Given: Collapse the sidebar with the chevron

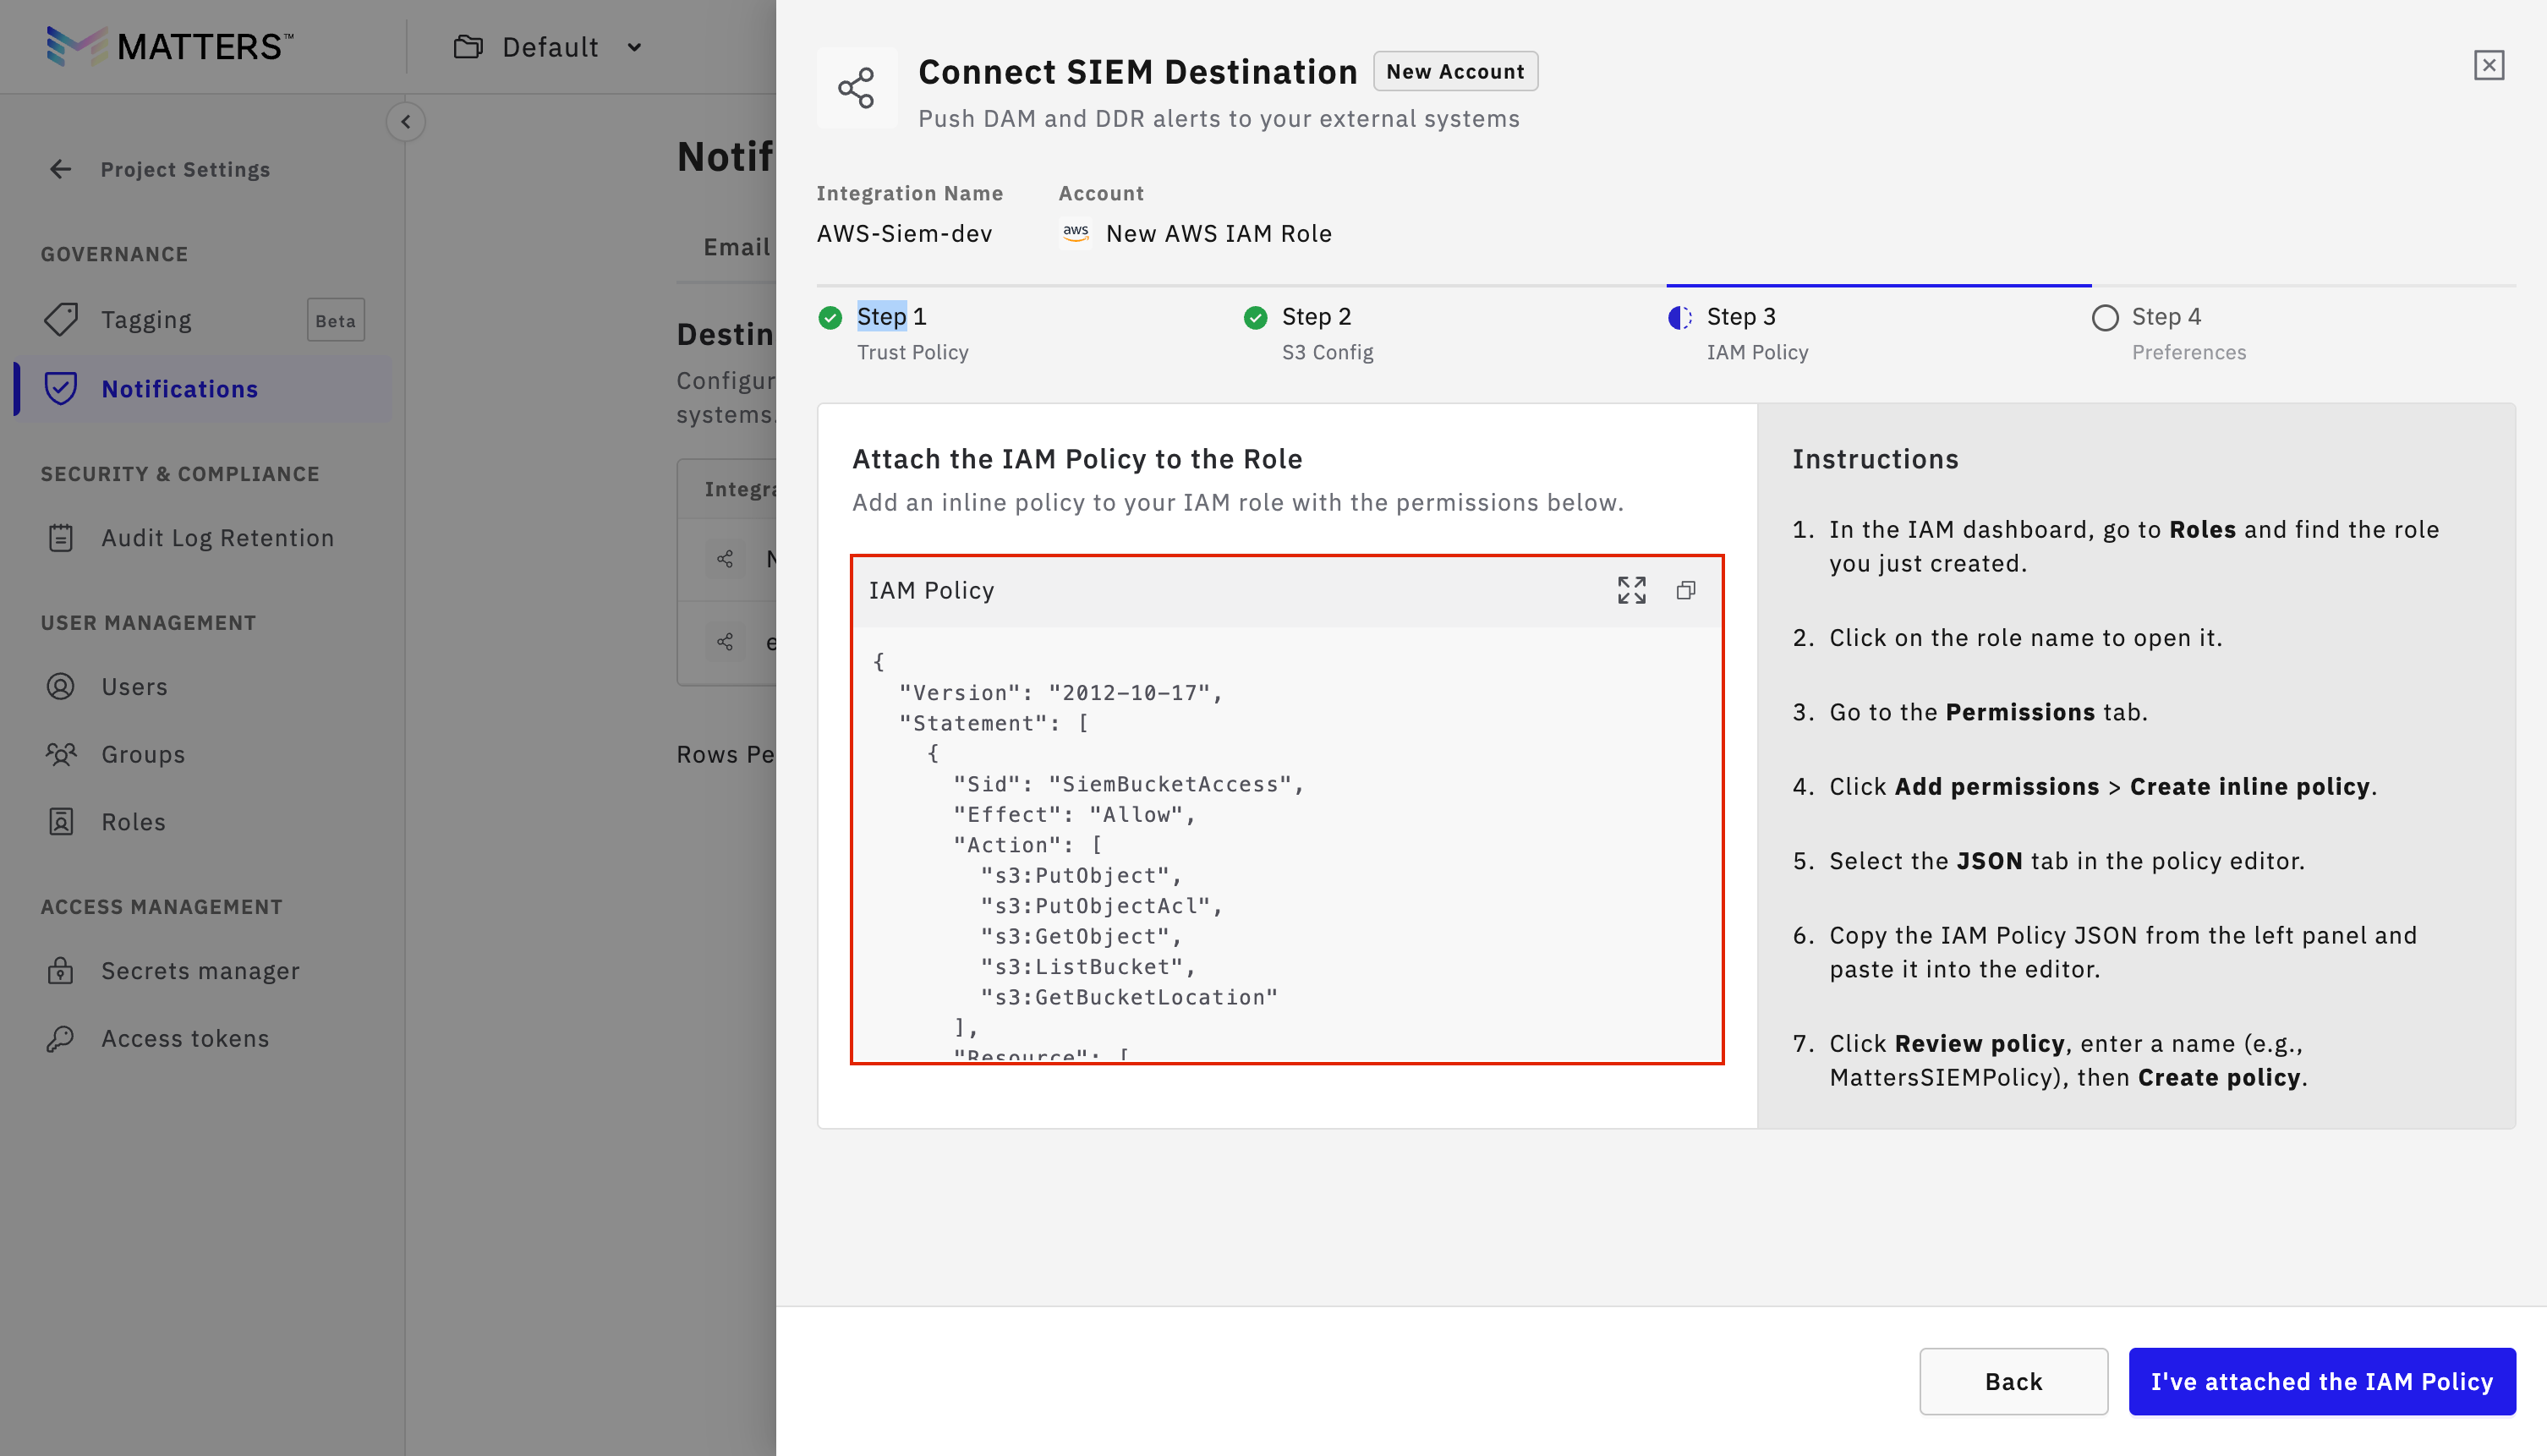Looking at the screenshot, I should (x=406, y=122).
